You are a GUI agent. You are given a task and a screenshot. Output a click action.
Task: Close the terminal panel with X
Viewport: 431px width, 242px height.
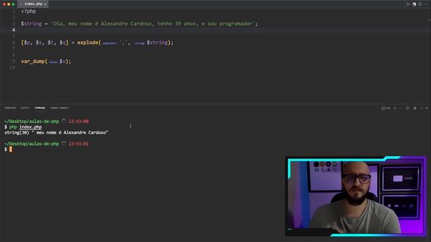[x=426, y=108]
